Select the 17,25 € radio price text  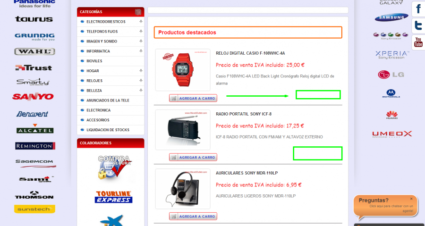pos(295,126)
